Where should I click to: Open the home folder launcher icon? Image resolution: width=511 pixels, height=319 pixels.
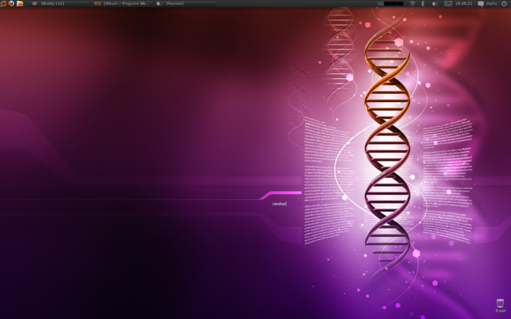(20, 4)
